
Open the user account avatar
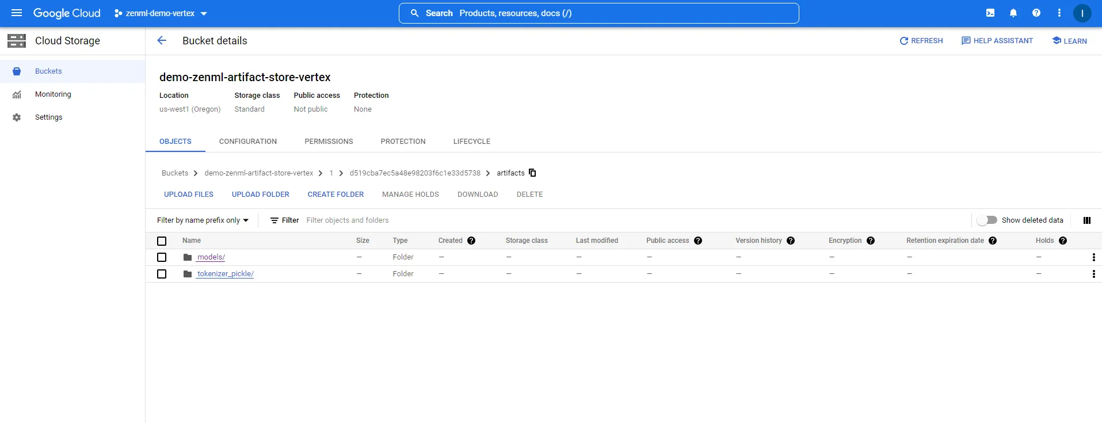pos(1082,13)
